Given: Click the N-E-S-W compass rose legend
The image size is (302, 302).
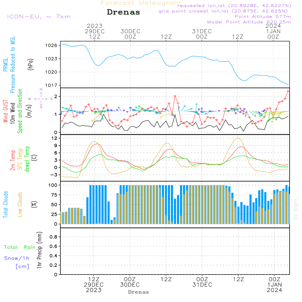Looking at the screenshot, I should coord(41,99).
